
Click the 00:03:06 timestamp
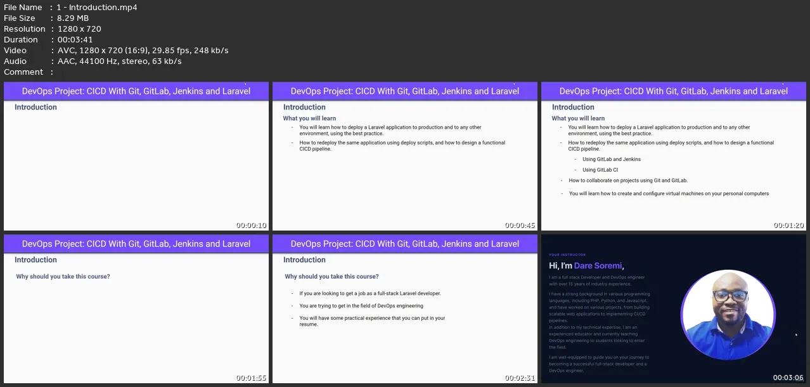click(789, 378)
